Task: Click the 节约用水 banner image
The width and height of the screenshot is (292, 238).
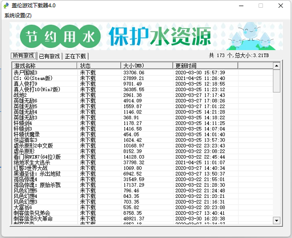Action: [146, 36]
